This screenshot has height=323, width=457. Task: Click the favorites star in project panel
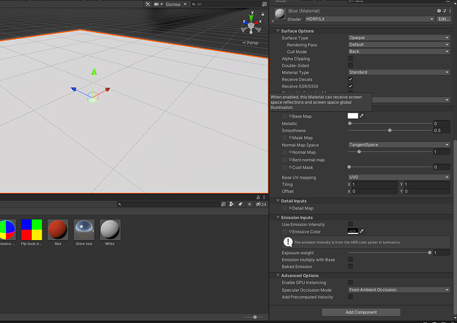tap(248, 204)
